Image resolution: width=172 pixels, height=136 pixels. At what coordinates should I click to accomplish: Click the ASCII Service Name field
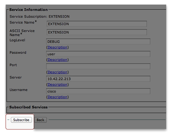(x=97, y=32)
